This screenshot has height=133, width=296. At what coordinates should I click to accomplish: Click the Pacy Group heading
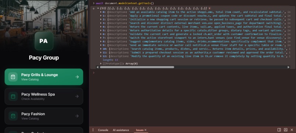pyautogui.click(x=44, y=58)
